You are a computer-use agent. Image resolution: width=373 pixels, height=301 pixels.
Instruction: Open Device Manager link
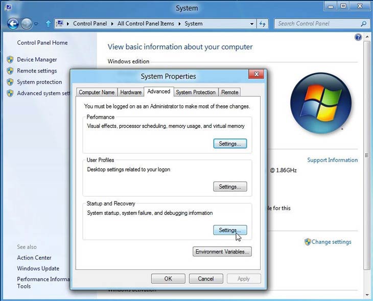coord(37,59)
